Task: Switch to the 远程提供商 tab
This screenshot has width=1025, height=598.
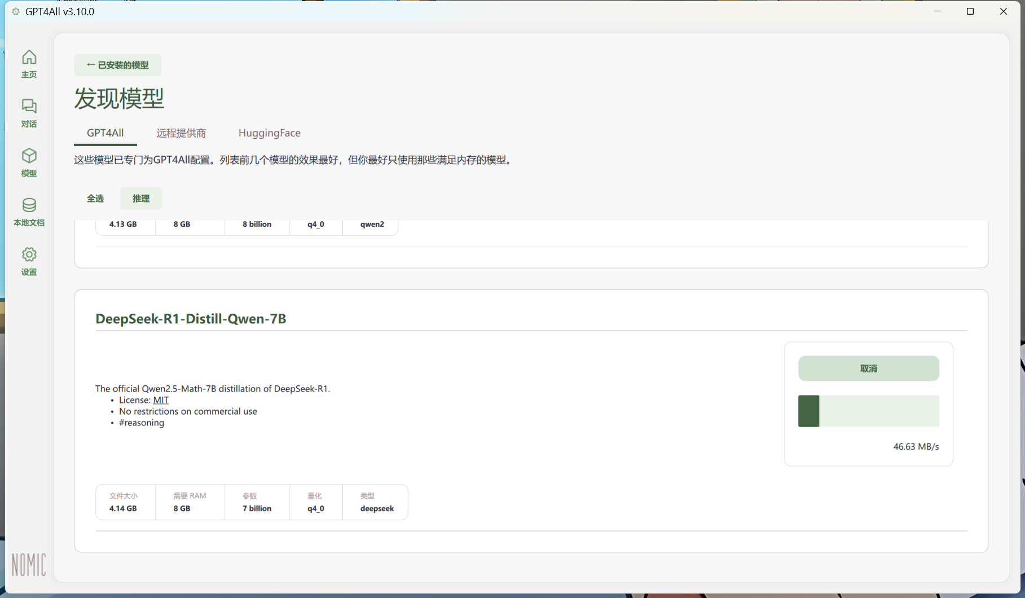Action: 181,133
